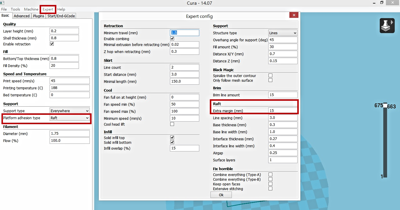Screen dimensions: 400x210
Task: Click Brim line amount field
Action: coord(283,95)
